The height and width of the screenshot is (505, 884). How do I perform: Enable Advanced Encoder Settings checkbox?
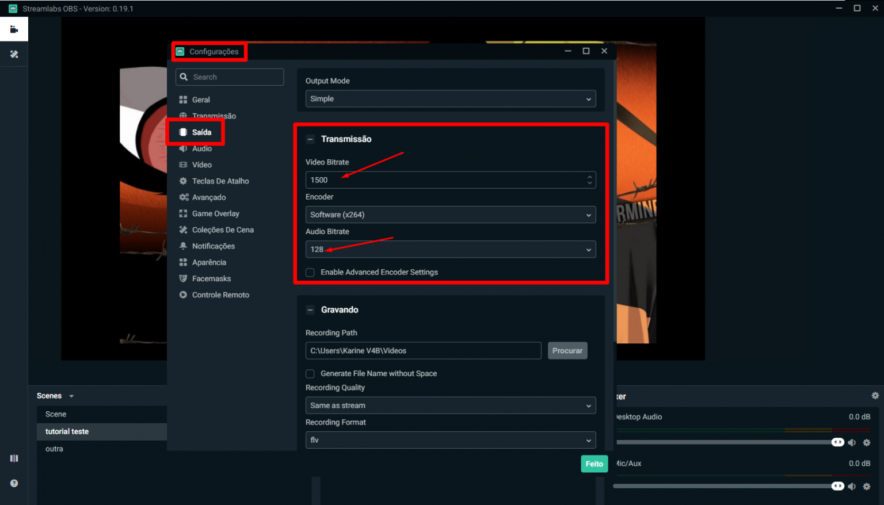[310, 273]
